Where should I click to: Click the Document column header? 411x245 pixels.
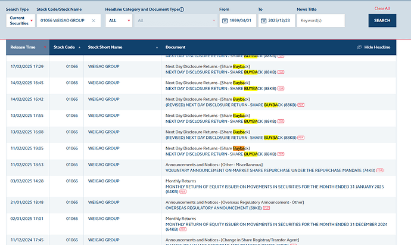coord(175,47)
